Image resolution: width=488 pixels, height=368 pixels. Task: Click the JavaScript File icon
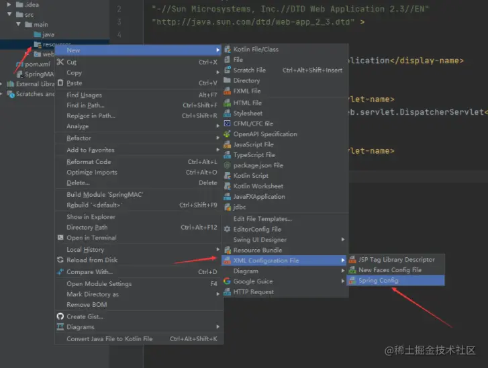228,144
